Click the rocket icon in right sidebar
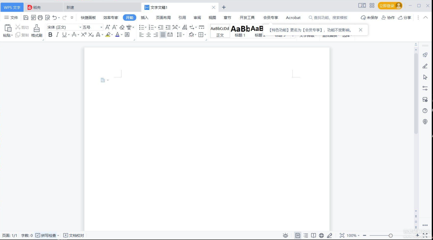The width and height of the screenshot is (433, 240). [x=425, y=55]
